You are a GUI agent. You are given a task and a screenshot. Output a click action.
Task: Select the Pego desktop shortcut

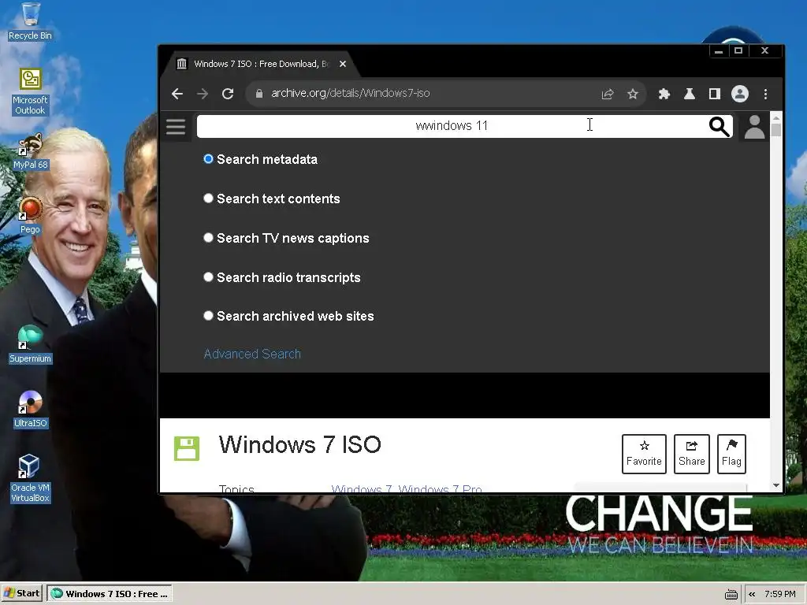tap(30, 216)
